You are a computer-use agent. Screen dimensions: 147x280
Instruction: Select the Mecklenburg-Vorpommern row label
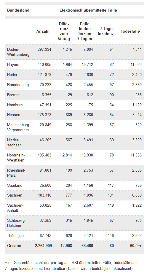[19, 127]
